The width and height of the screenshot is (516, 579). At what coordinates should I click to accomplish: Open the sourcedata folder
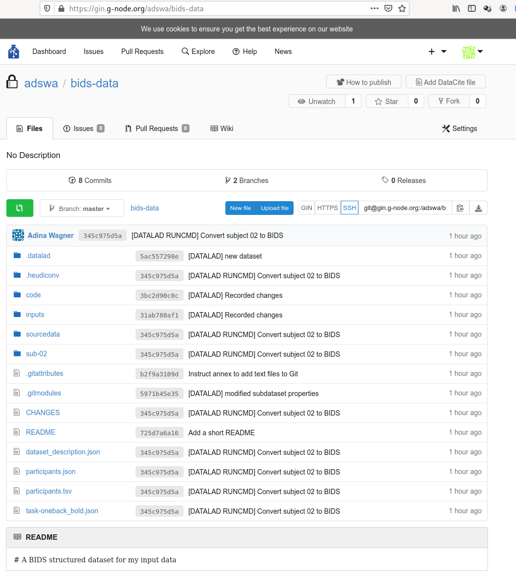(x=43, y=334)
